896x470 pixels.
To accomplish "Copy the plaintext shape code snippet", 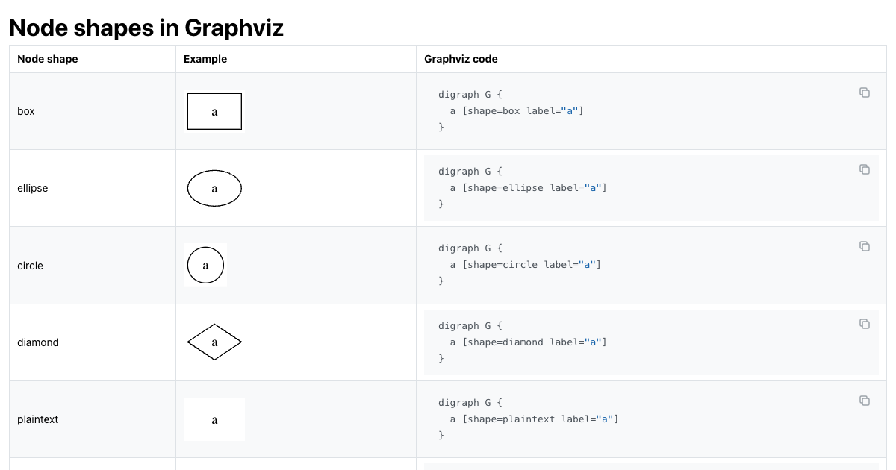I will pyautogui.click(x=865, y=401).
